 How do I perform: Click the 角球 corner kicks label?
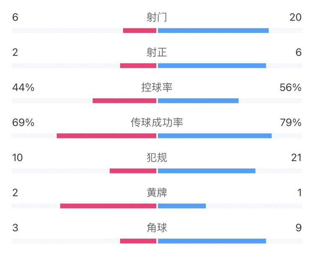pos(157,228)
